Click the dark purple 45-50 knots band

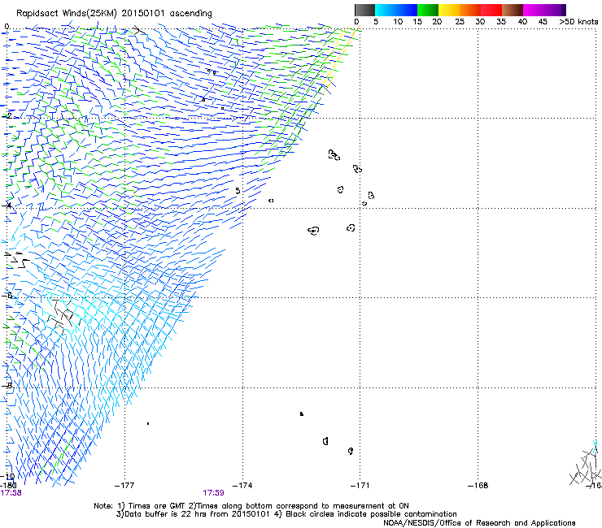point(555,10)
